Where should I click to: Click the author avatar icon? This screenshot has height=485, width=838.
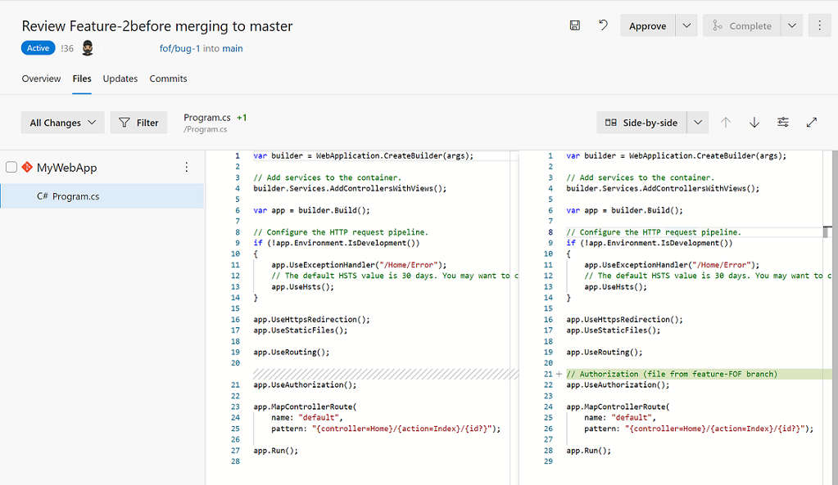click(x=88, y=48)
